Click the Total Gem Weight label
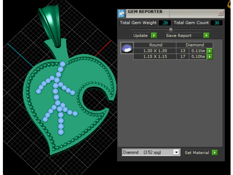The height and width of the screenshot is (175, 233). click(x=138, y=23)
